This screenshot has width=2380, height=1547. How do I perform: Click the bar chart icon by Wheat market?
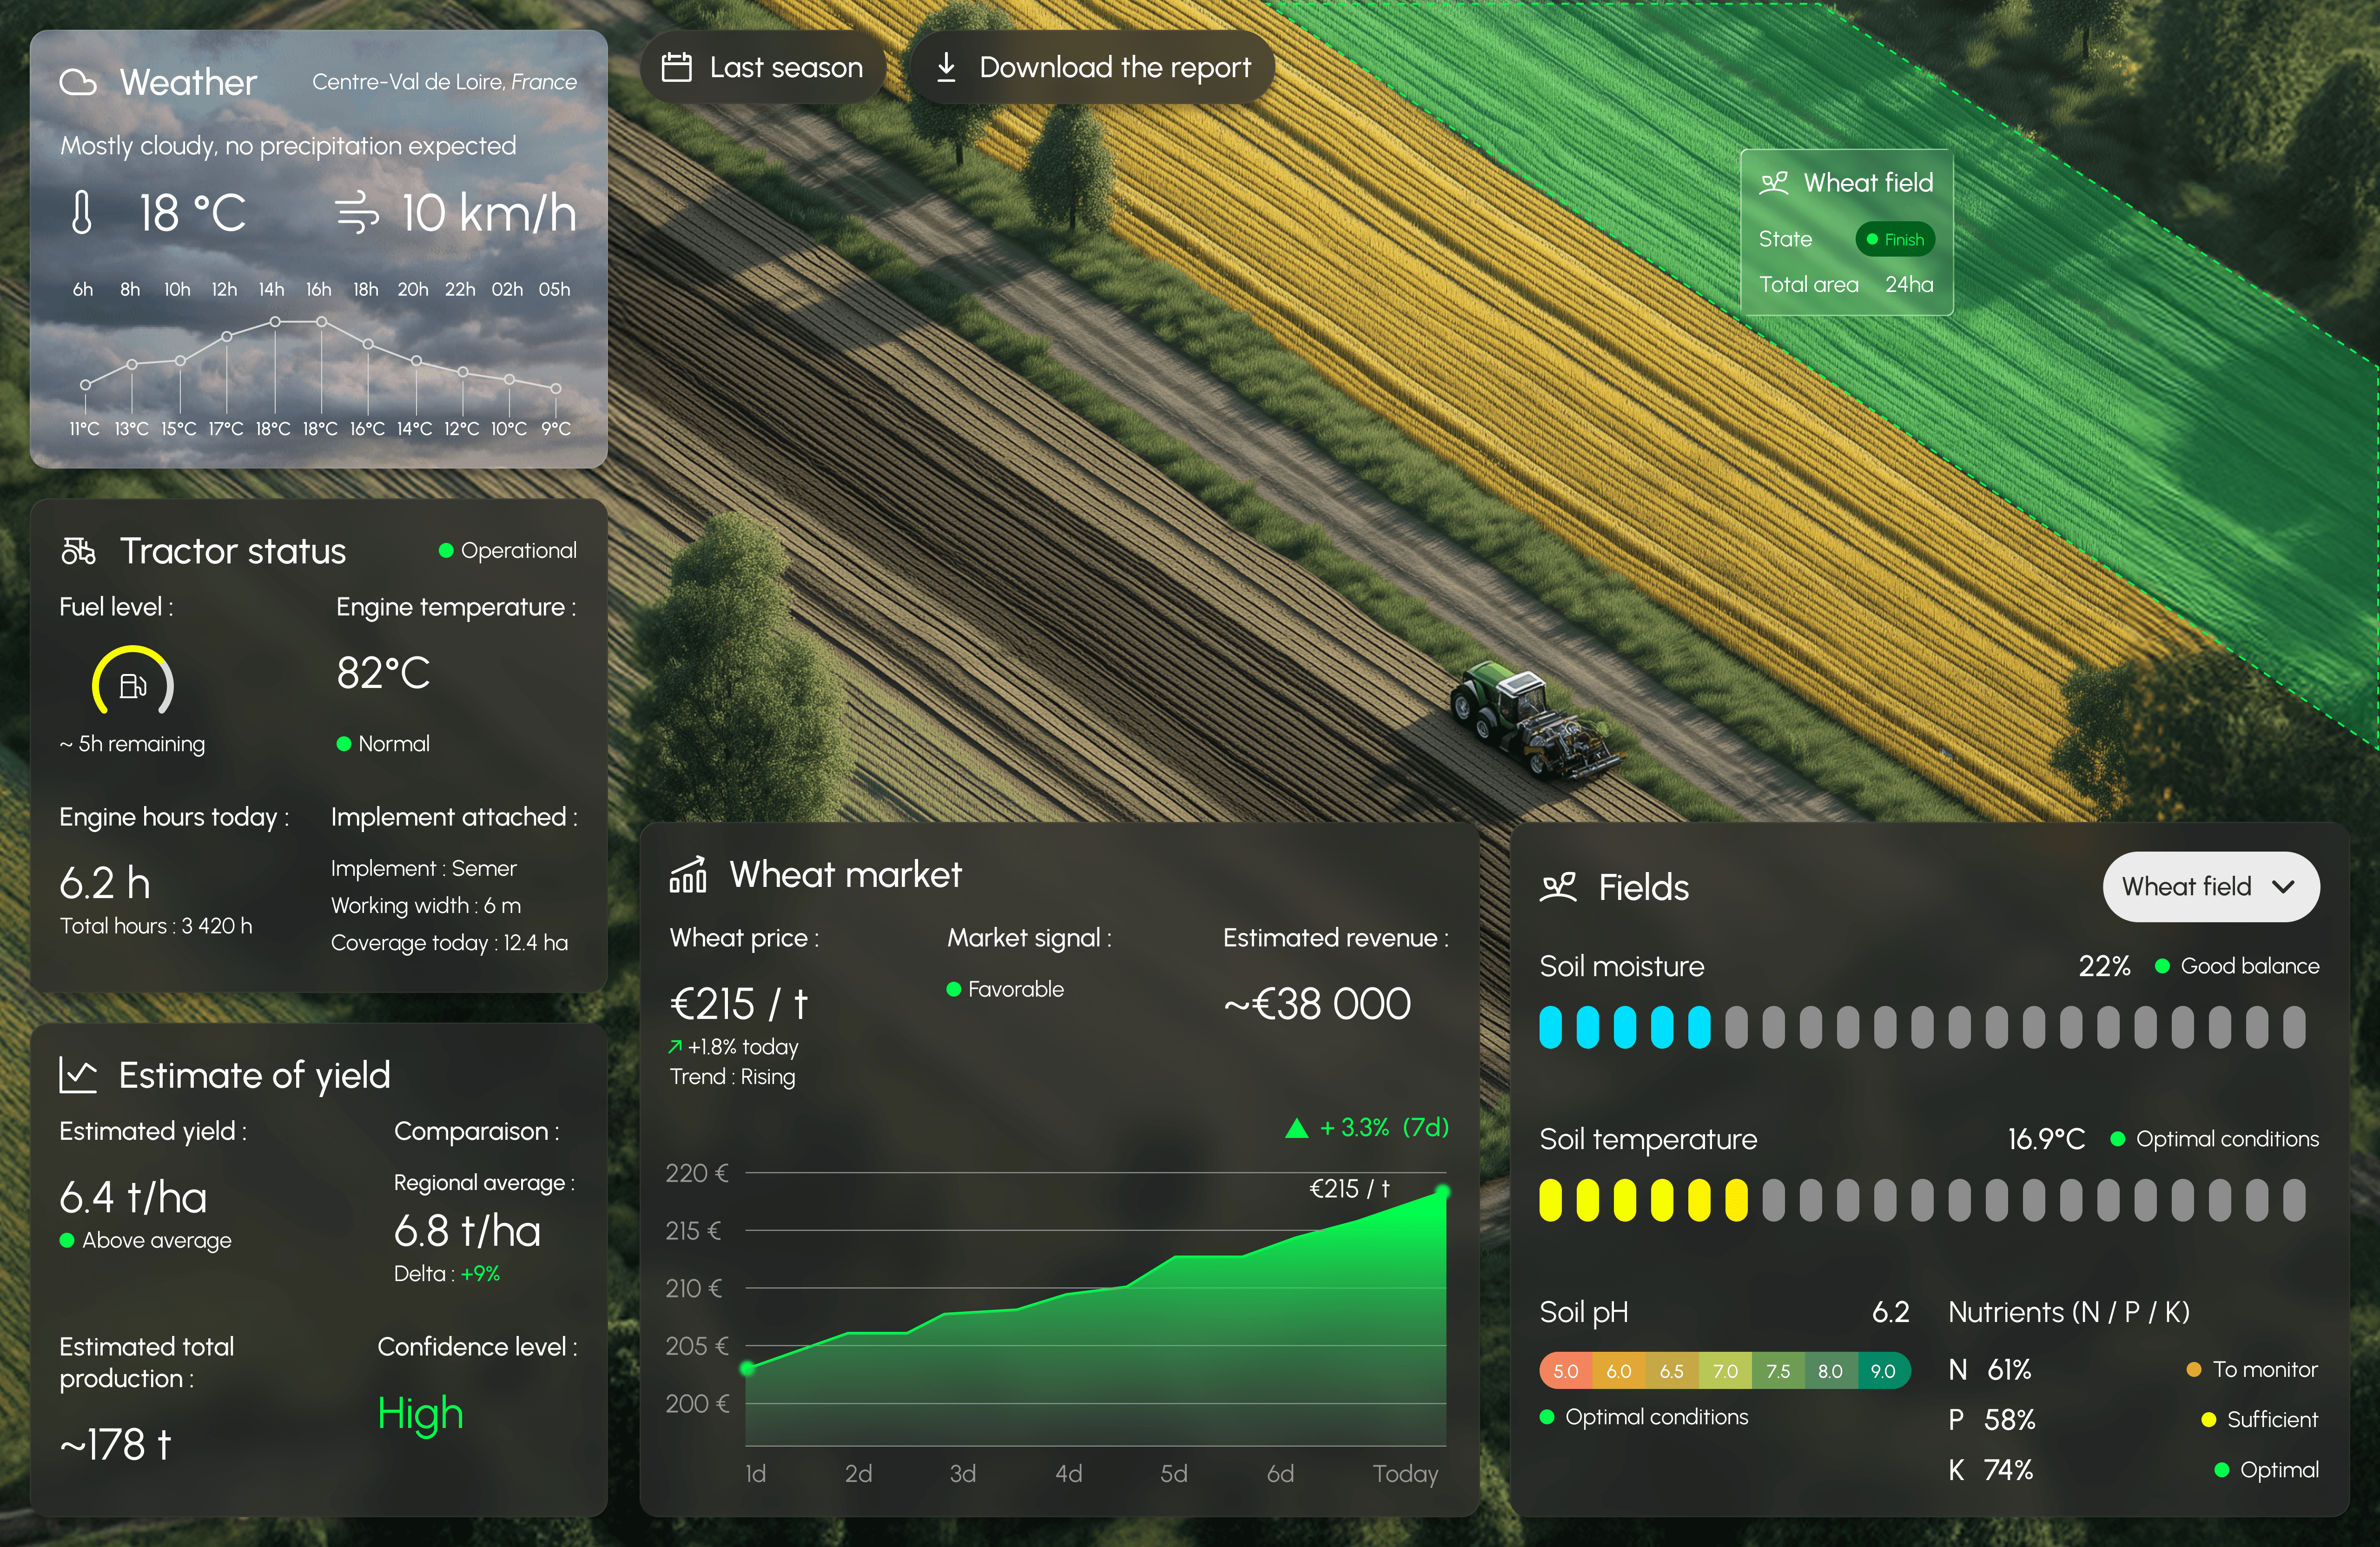tap(688, 875)
